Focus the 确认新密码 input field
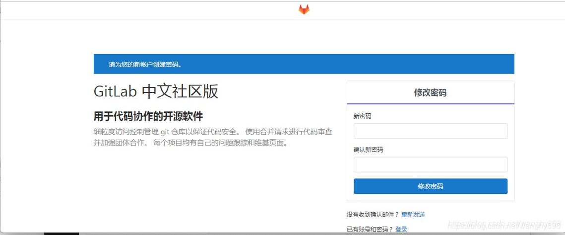Viewport: 565px width, 235px height. pos(430,164)
